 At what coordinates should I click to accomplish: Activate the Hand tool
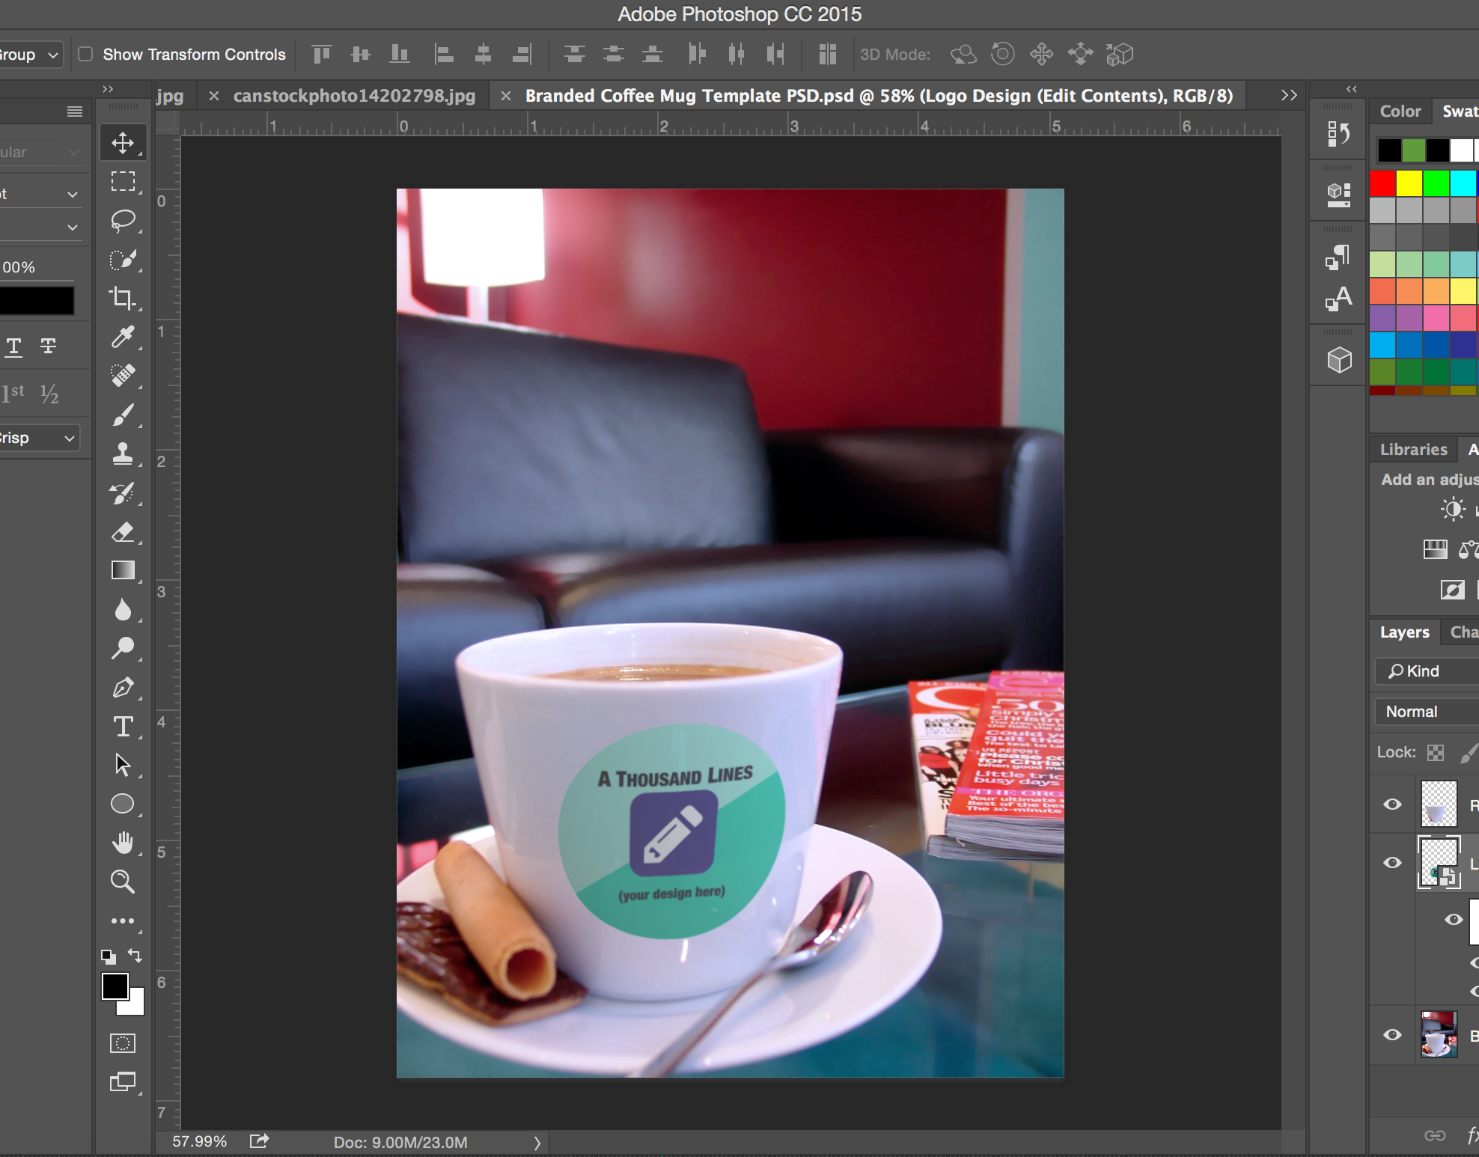123,843
